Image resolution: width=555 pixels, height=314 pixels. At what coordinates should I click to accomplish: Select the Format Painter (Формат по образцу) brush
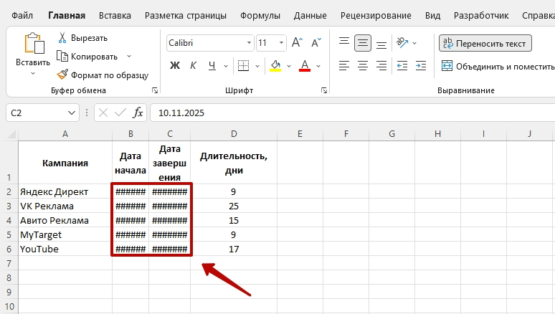pyautogui.click(x=62, y=75)
